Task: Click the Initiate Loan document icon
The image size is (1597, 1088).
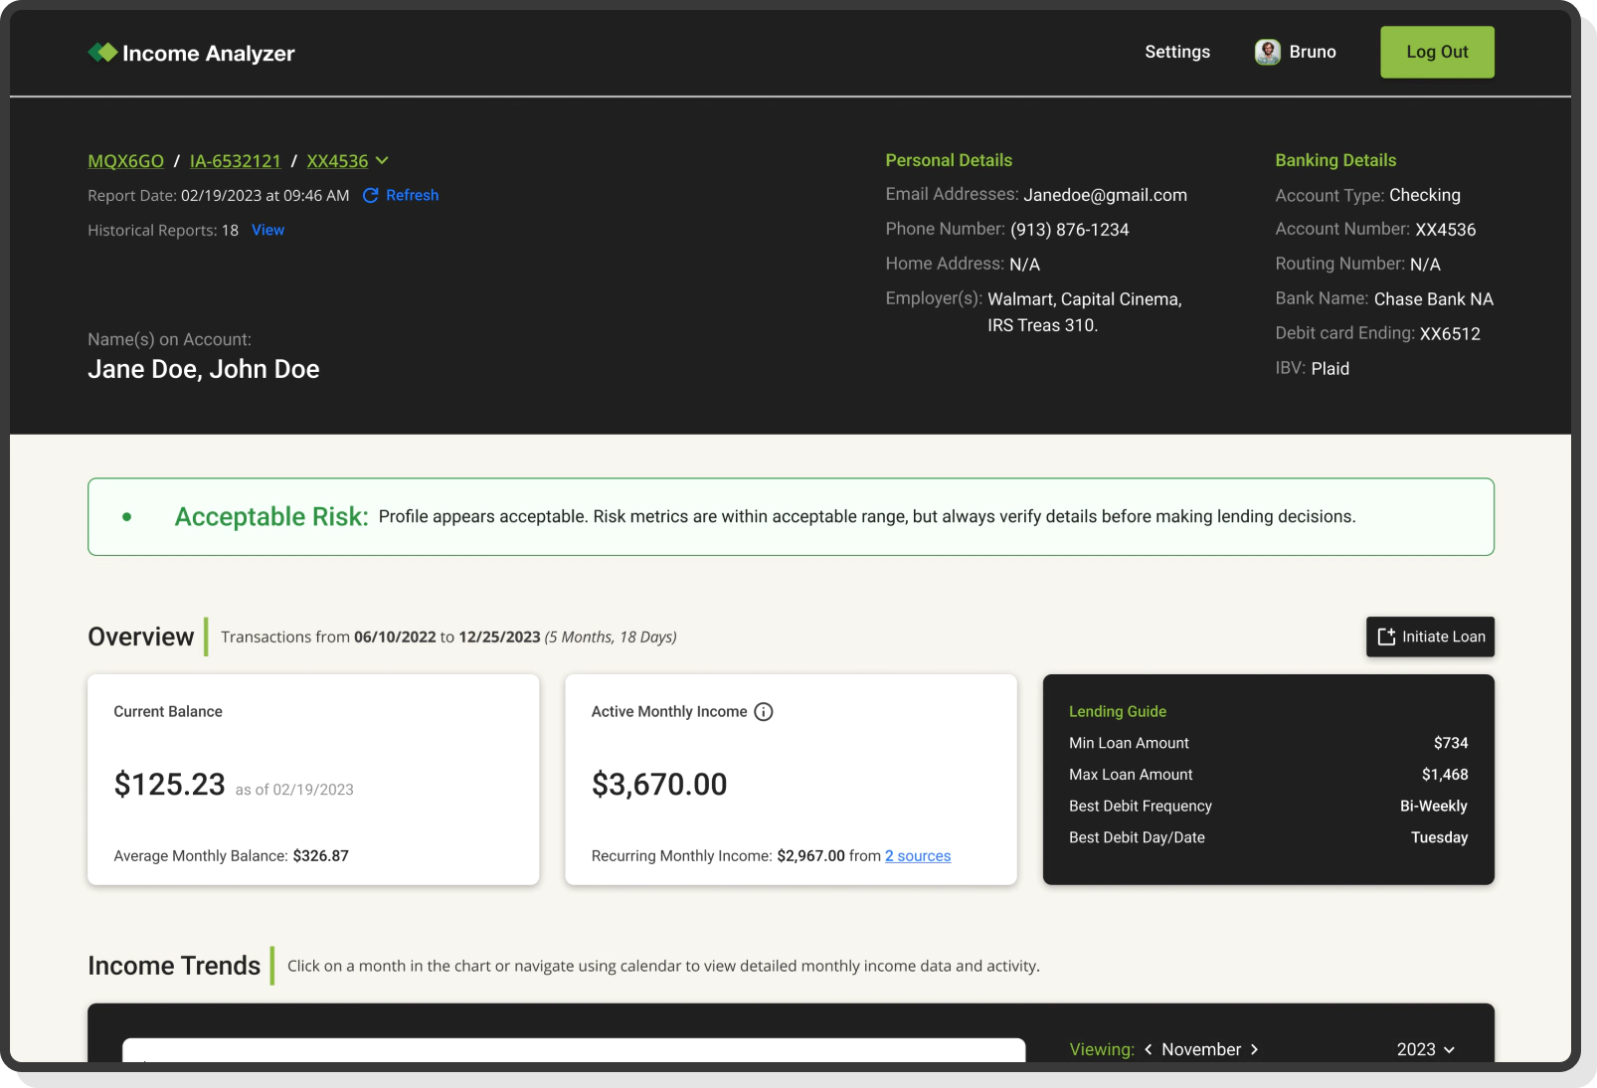Action: click(x=1385, y=636)
